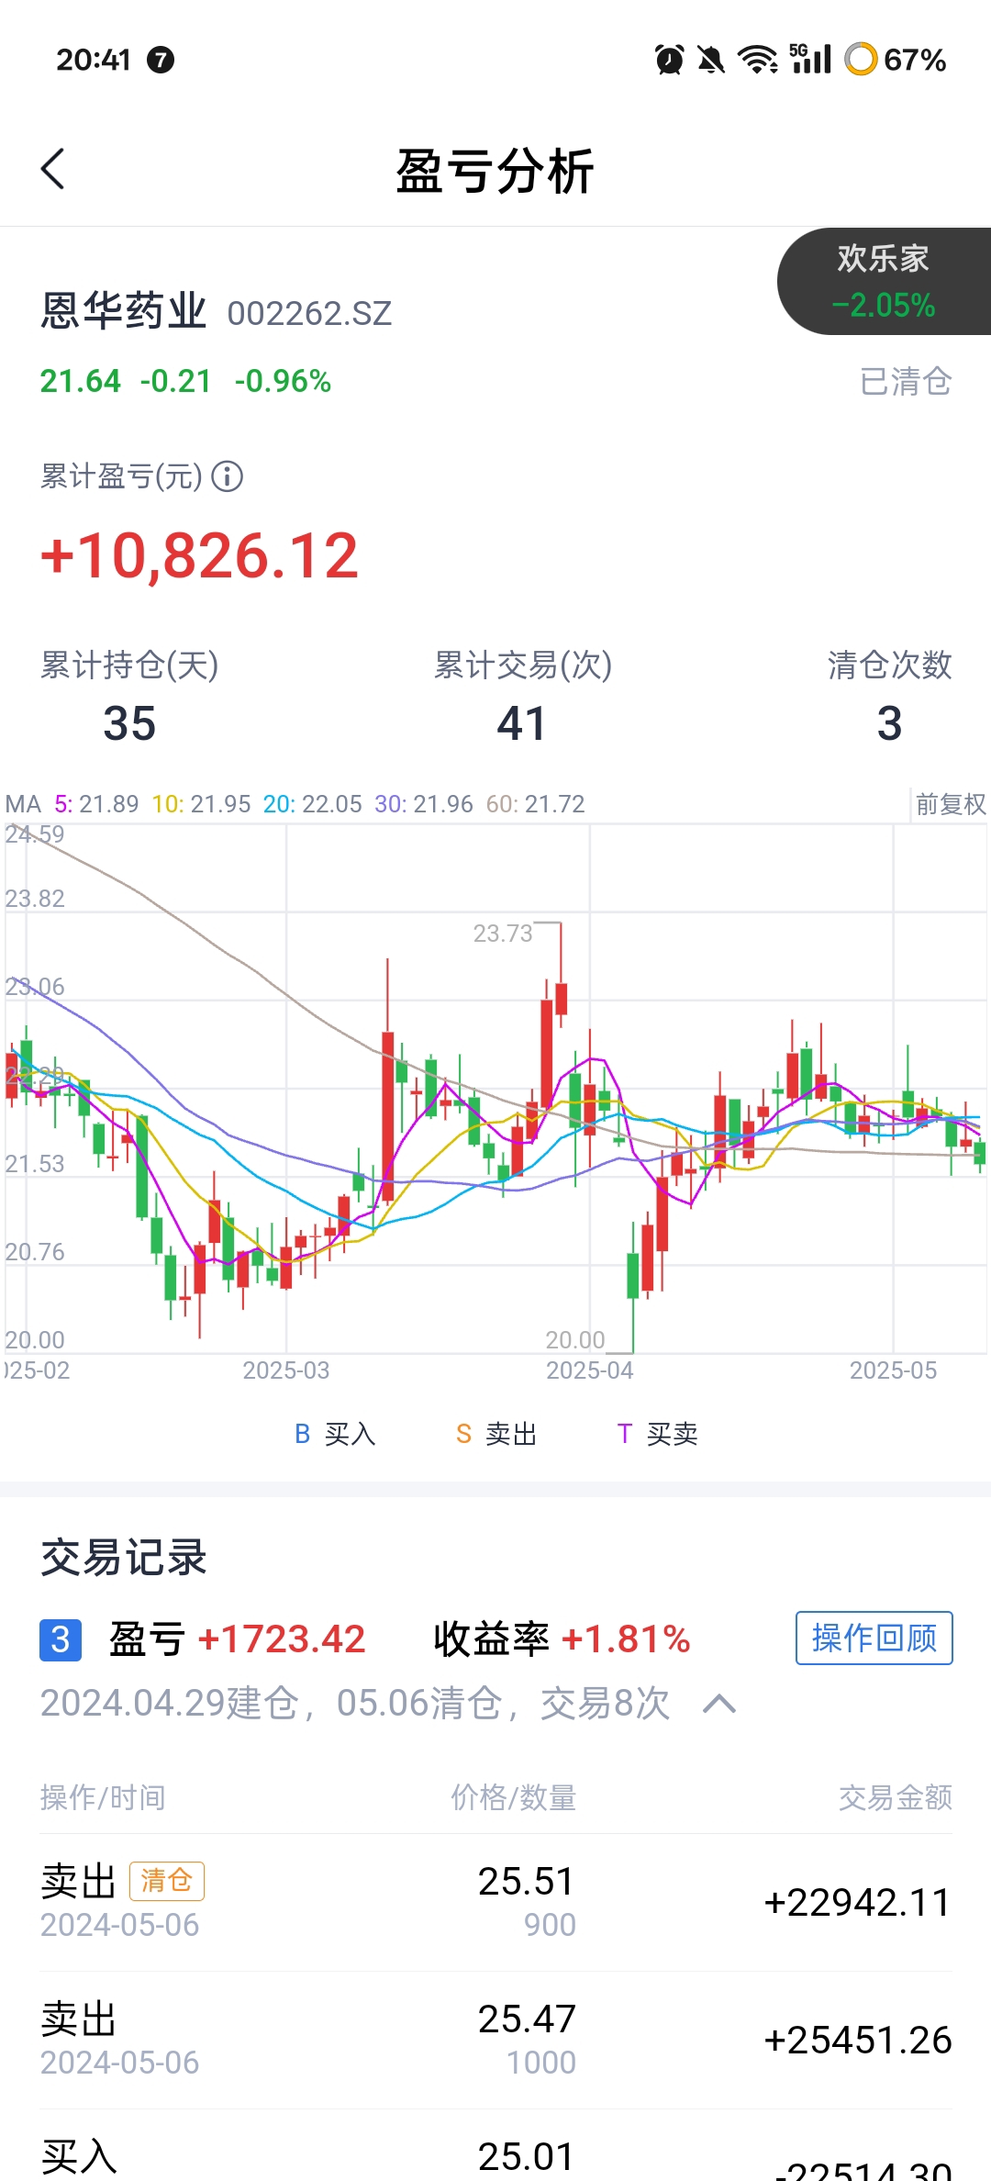Viewport: 991px width, 2181px height.
Task: Open 恩华药业 stock name link
Action: (x=124, y=310)
